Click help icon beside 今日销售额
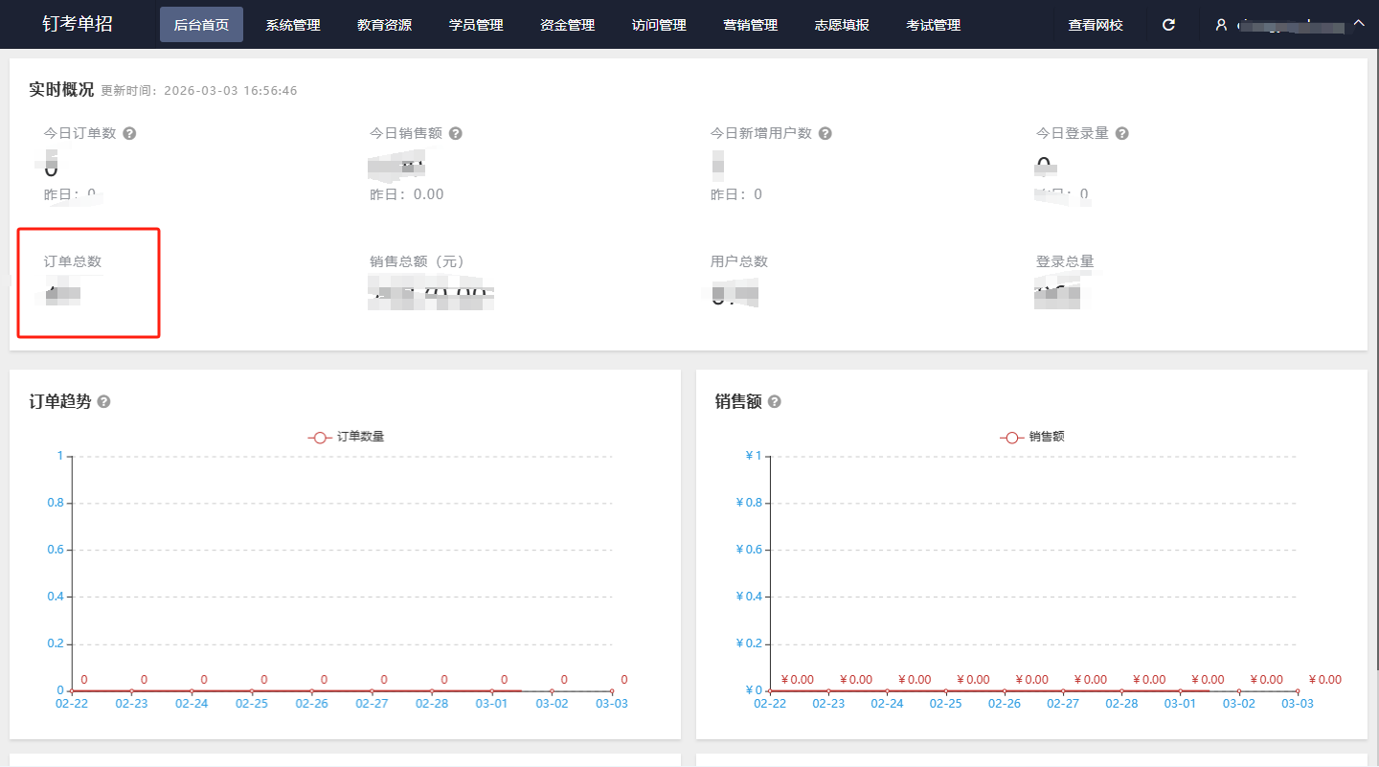 pyautogui.click(x=456, y=133)
